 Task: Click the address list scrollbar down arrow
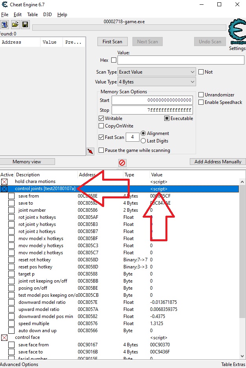[x=242, y=356]
